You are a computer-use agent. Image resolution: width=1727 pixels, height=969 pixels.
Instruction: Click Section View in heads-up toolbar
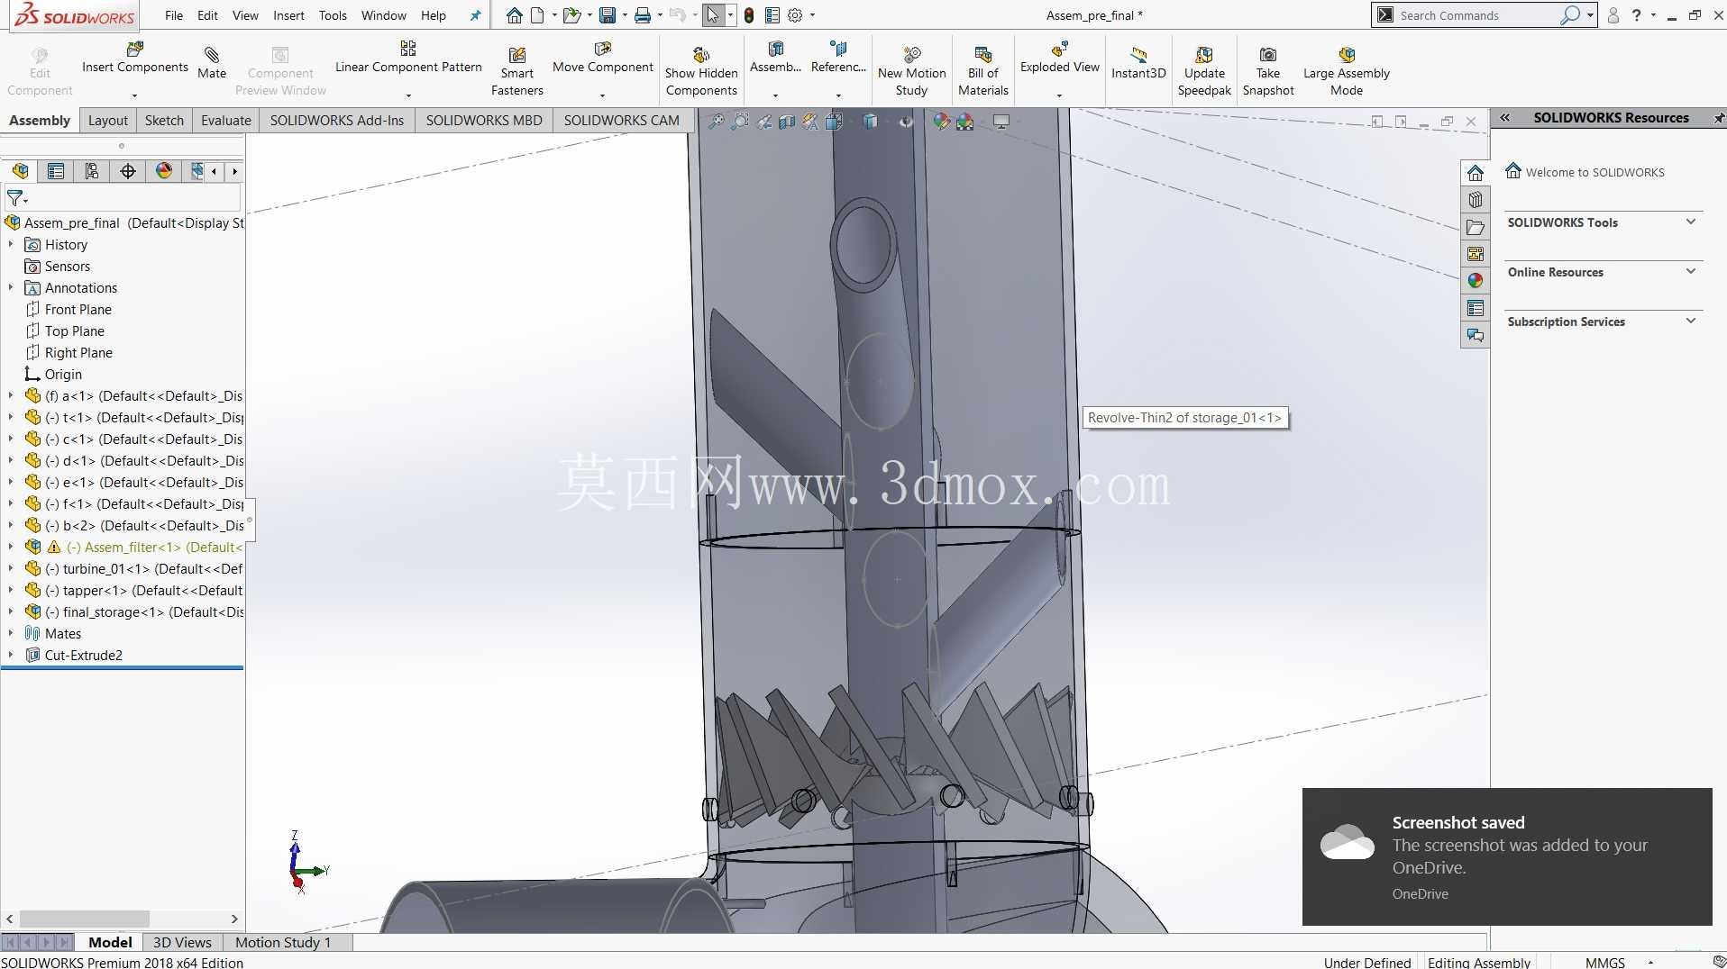[787, 122]
